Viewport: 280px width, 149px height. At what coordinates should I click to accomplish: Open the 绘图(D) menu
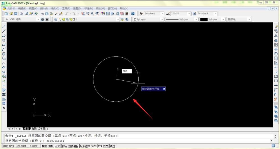(77, 9)
